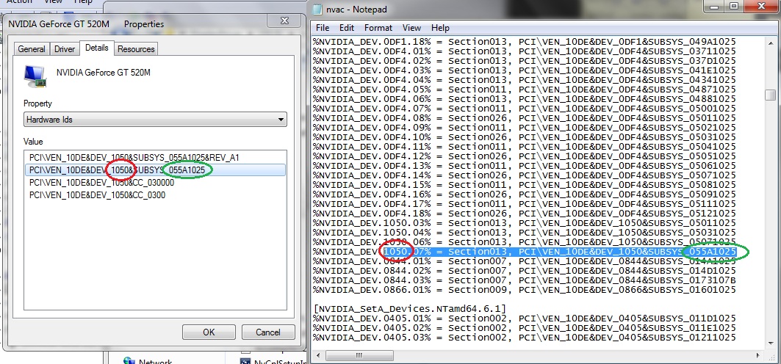Click the %NVIDIA_DEV.0DF4.16% line
The height and width of the screenshot is (364, 781).
click(x=525, y=194)
